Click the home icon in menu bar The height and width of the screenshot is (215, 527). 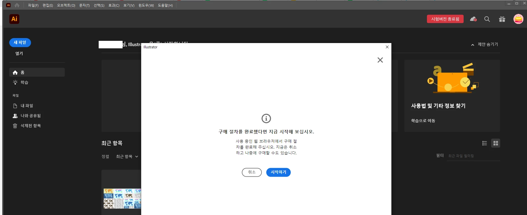pyautogui.click(x=17, y=5)
